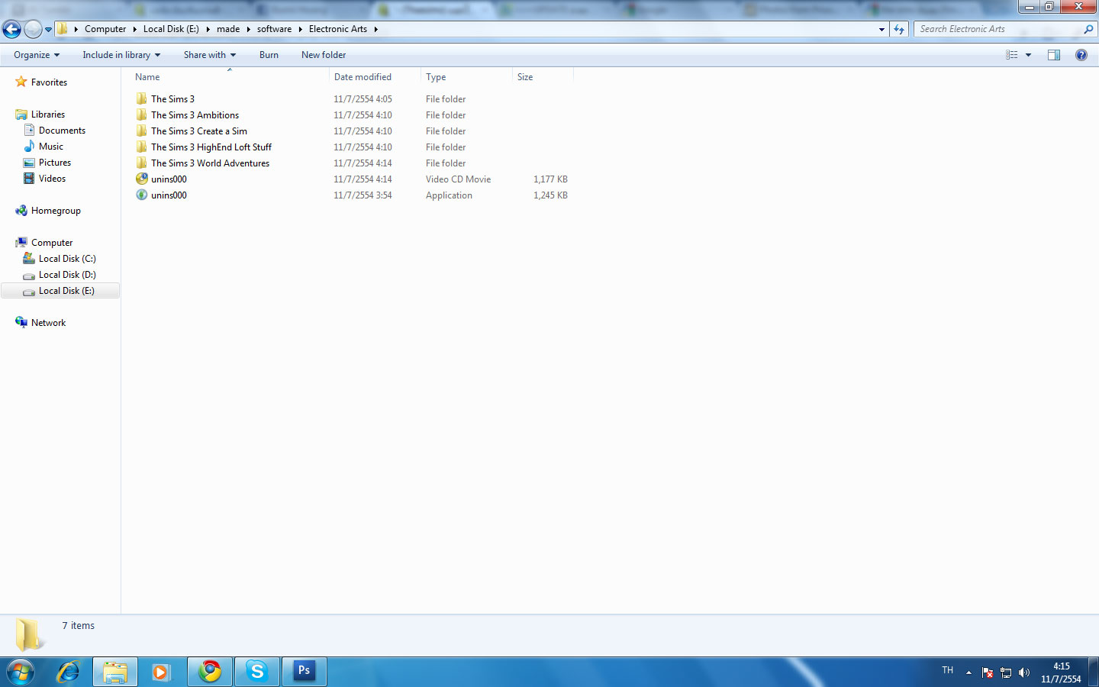Viewport: 1099px width, 687px height.
Task: Open the view options dropdown arrow
Action: click(x=1028, y=55)
